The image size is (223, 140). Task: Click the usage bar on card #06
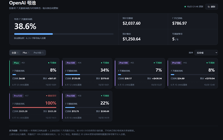point(193,75)
